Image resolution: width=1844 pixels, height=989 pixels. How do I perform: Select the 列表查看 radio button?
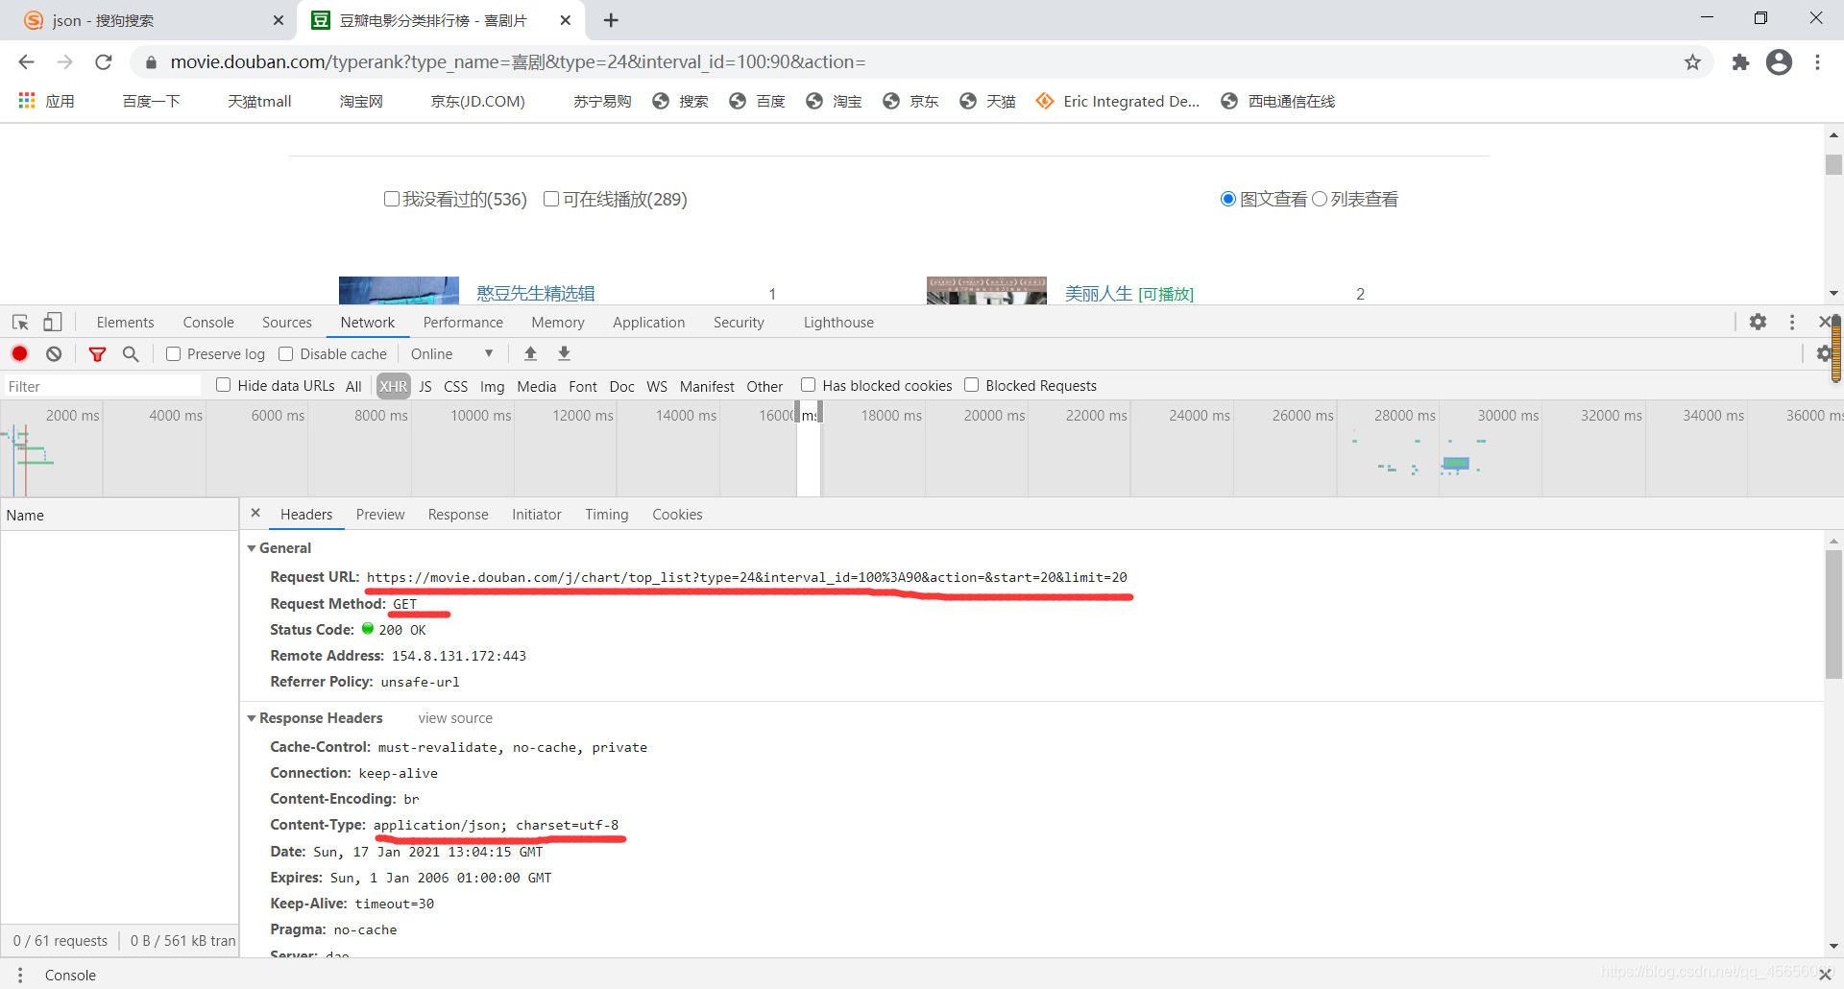click(x=1320, y=199)
